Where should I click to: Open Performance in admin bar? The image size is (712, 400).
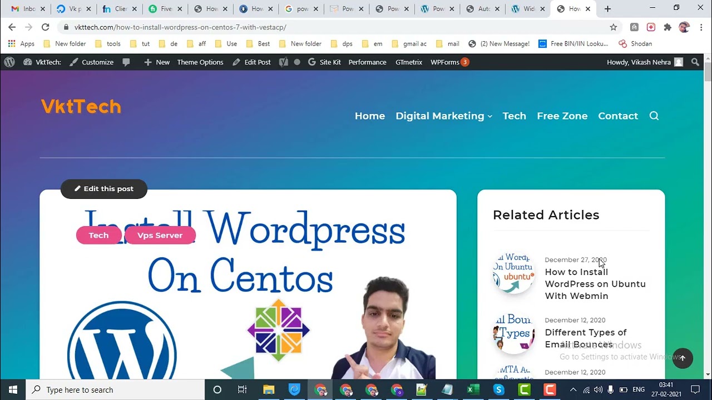367,62
